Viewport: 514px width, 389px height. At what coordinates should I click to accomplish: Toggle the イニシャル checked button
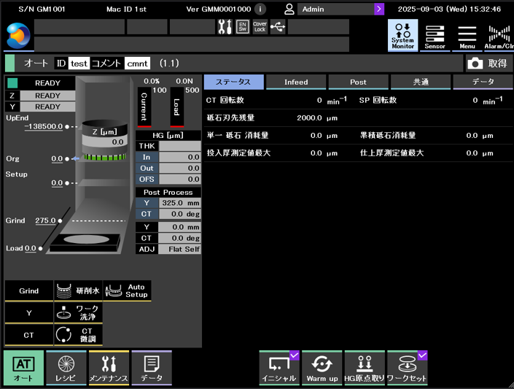(x=279, y=368)
